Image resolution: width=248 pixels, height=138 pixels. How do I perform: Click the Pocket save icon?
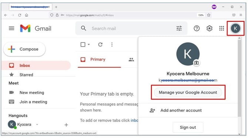pyautogui.click(x=234, y=15)
